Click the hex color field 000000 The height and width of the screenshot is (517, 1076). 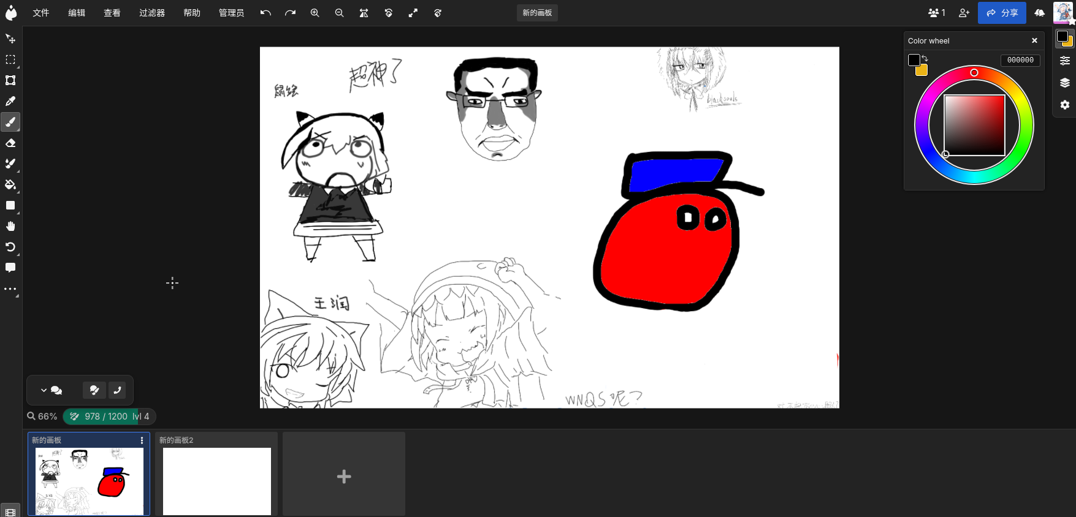pos(1020,60)
